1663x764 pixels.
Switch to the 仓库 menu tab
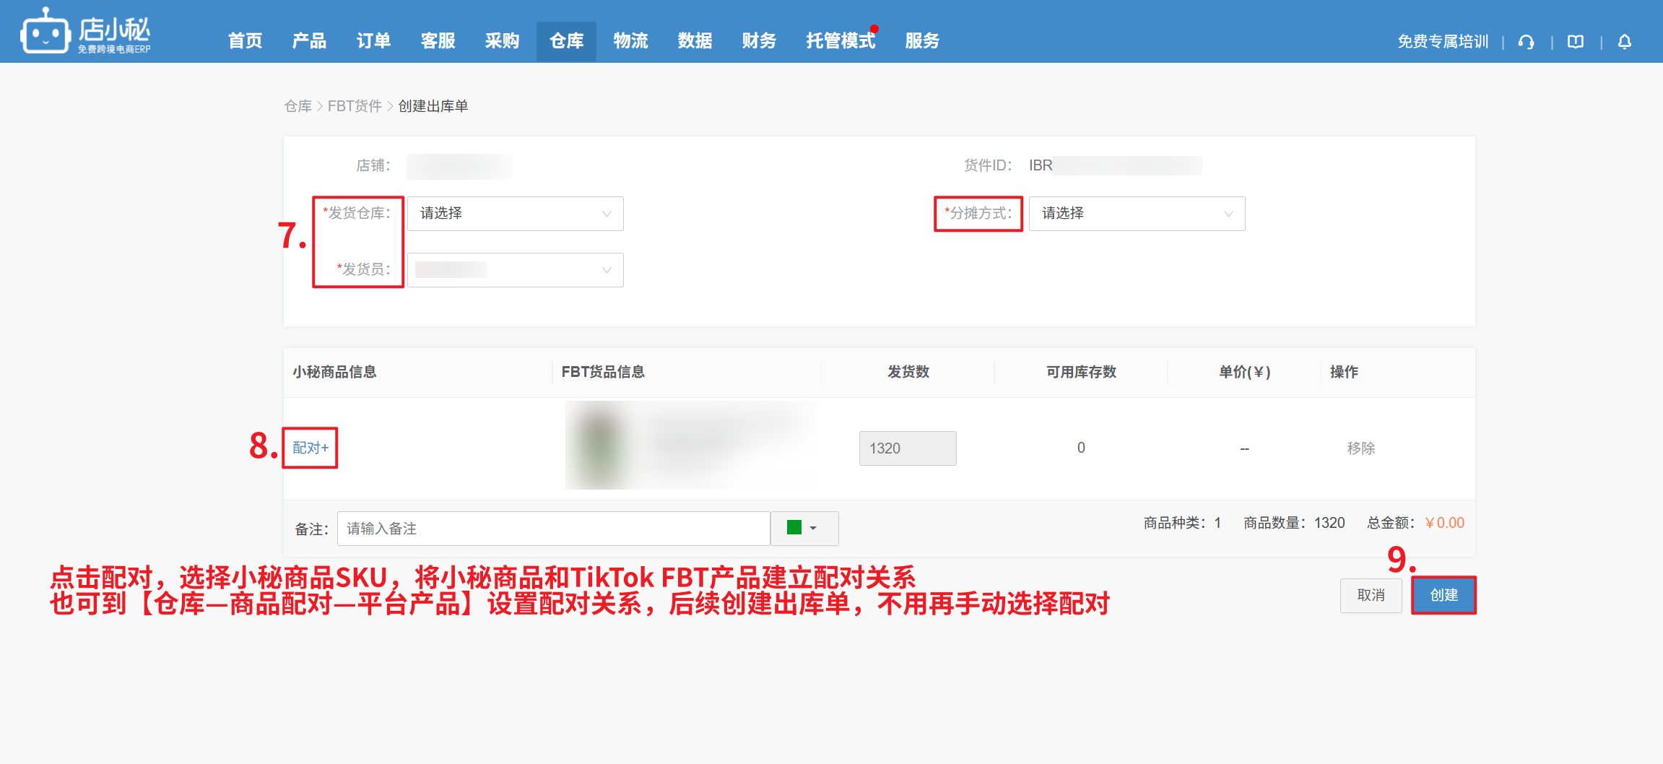(566, 41)
